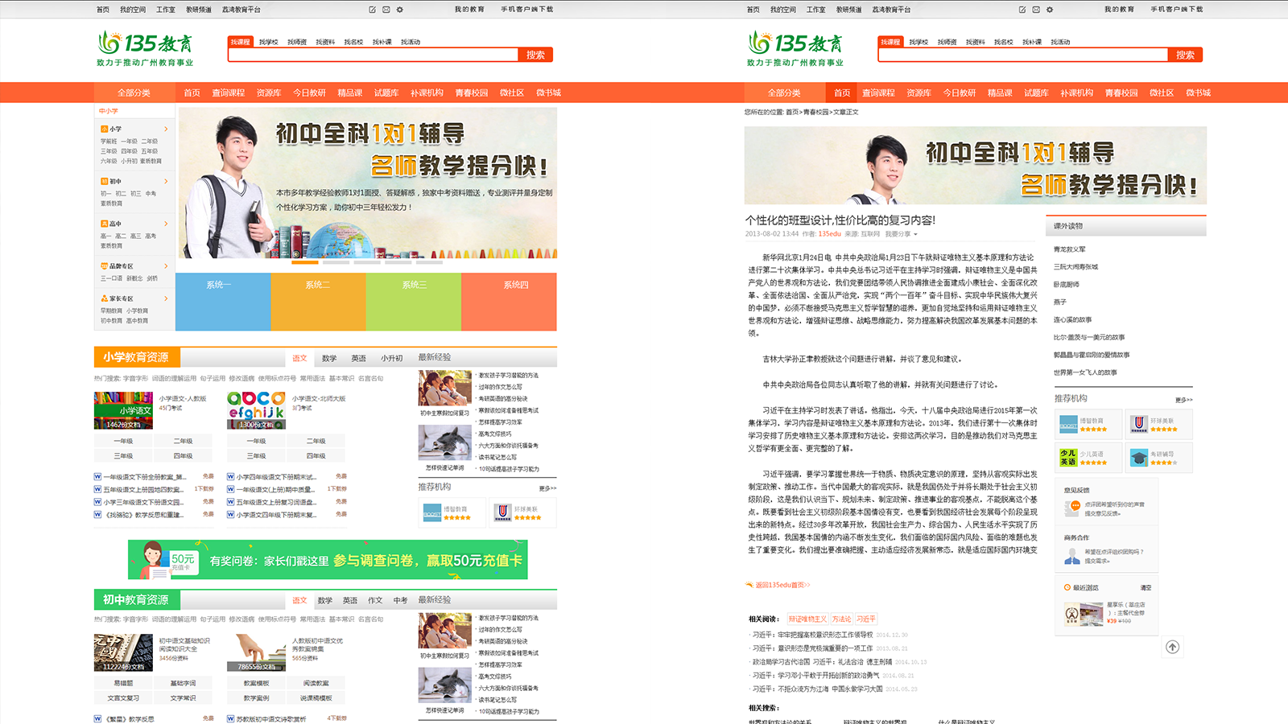Expand the 家长专区 chevron arrow
Screen dimensions: 1288x724
point(166,298)
